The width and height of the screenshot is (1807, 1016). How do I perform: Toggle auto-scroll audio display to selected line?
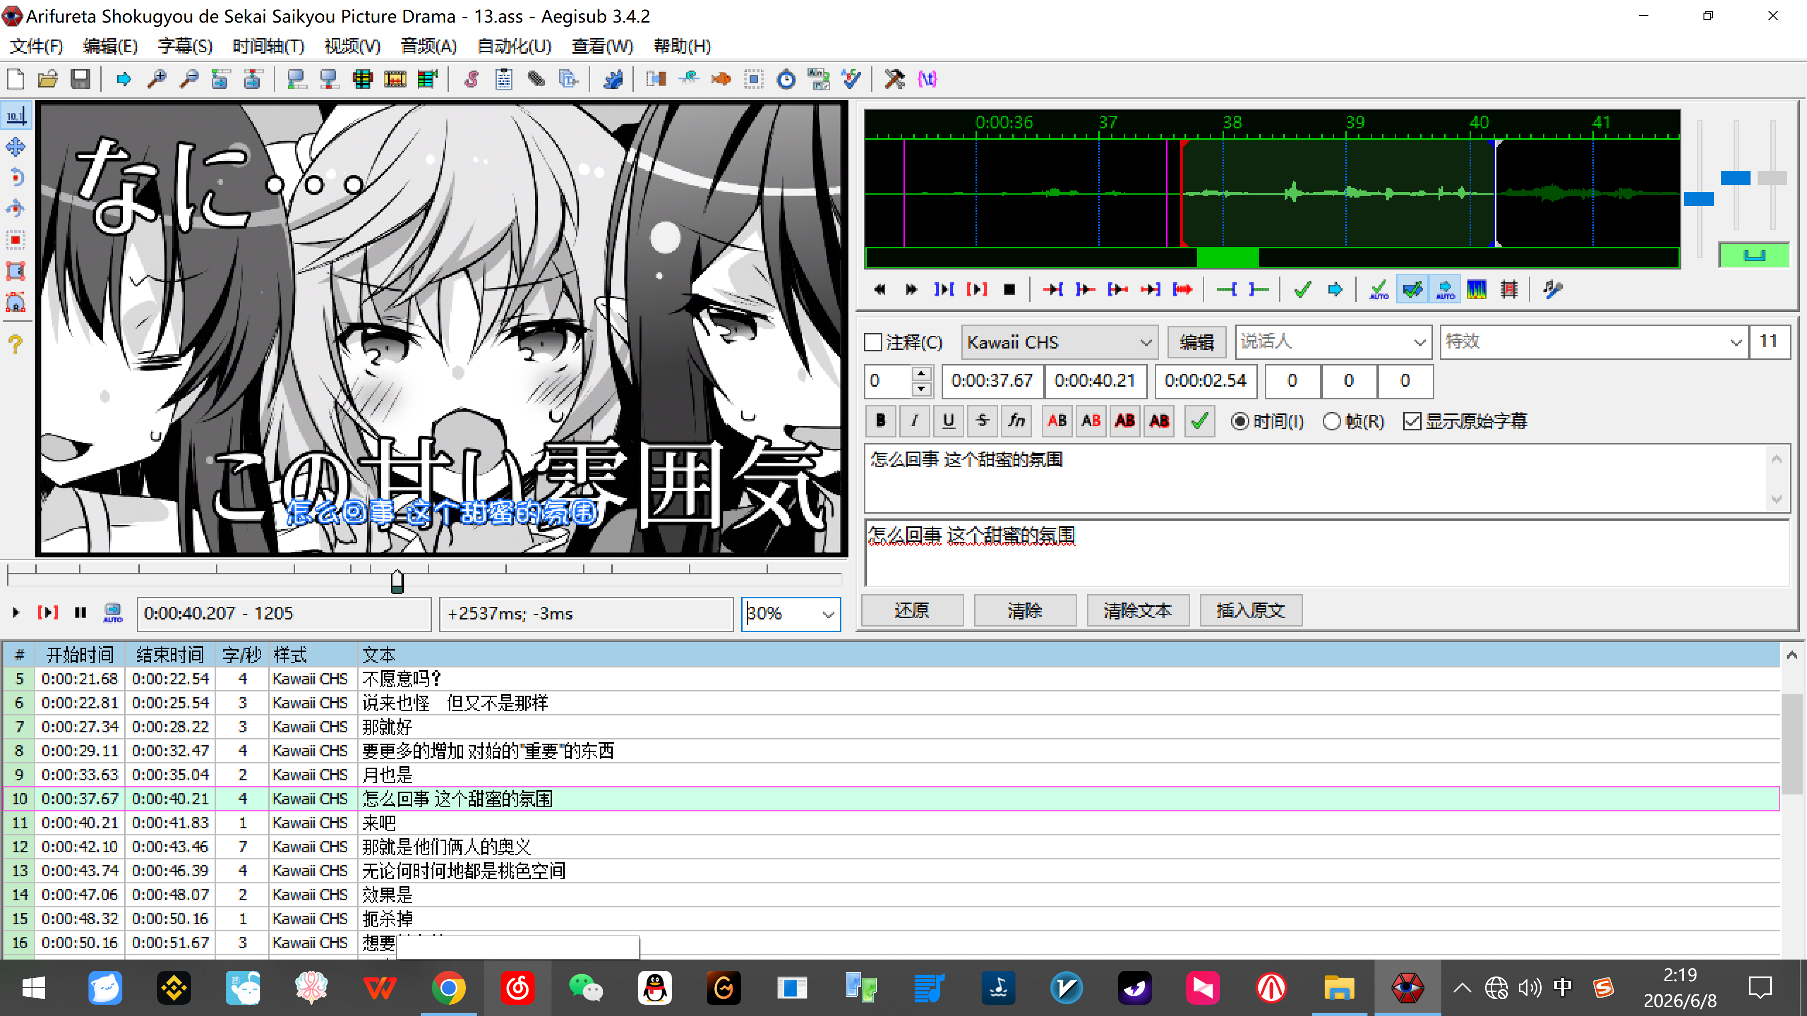coord(1444,290)
